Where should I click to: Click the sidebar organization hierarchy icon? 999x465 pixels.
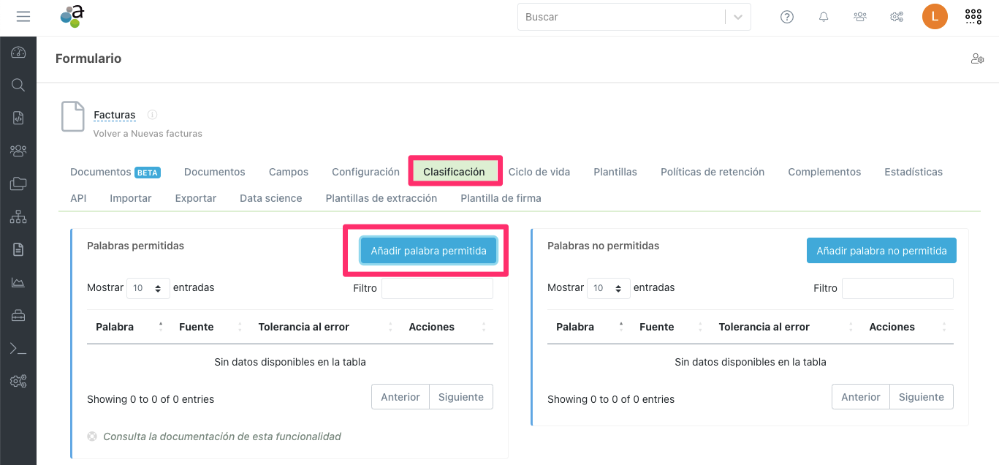(18, 217)
